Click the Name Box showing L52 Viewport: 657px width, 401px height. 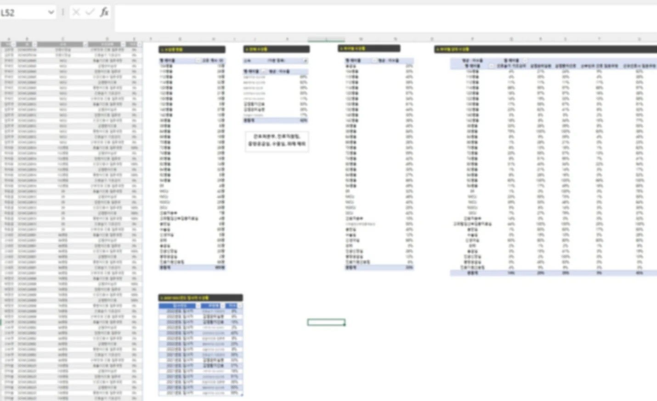22,12
